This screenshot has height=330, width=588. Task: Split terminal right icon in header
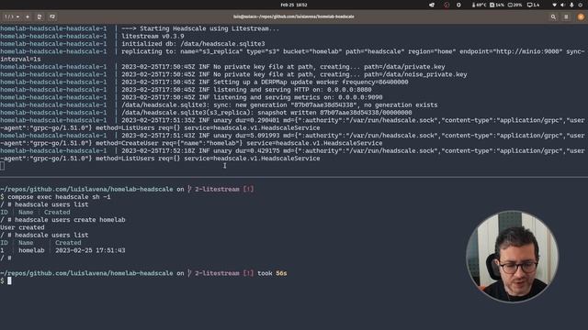coord(40,16)
